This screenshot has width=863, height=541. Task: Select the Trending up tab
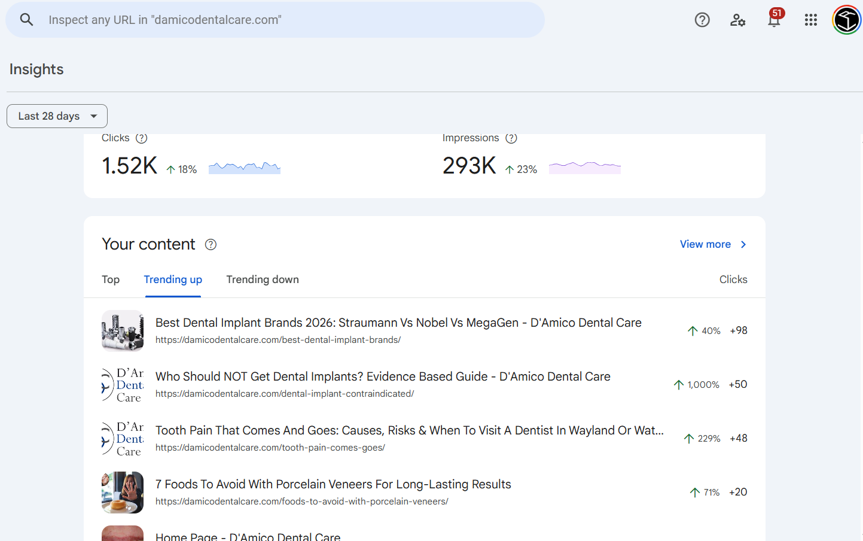[x=173, y=279]
